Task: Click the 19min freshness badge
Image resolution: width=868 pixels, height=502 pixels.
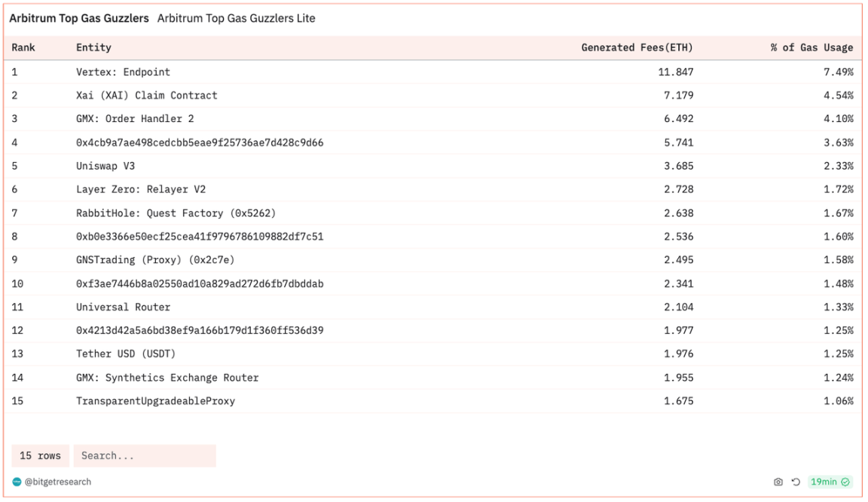Action: pos(824,482)
